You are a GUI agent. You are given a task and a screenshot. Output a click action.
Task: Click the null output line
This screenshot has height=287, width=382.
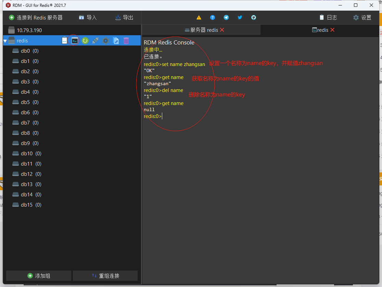point(149,110)
